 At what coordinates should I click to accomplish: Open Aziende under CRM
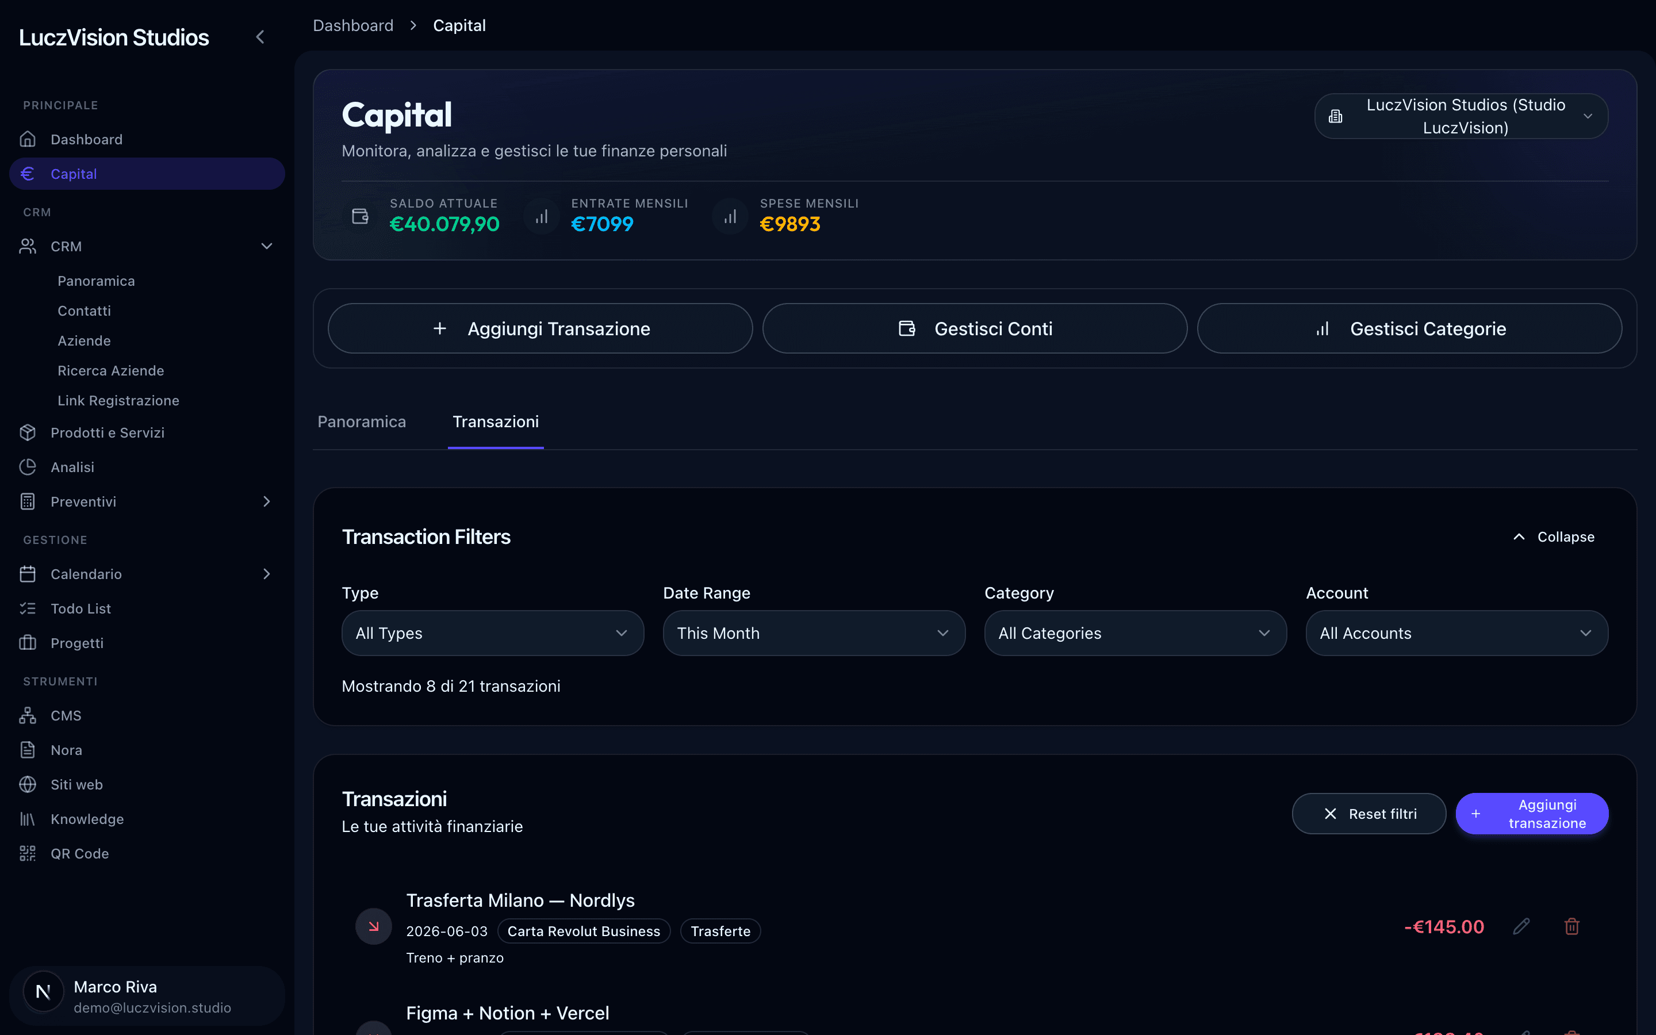[x=84, y=341]
